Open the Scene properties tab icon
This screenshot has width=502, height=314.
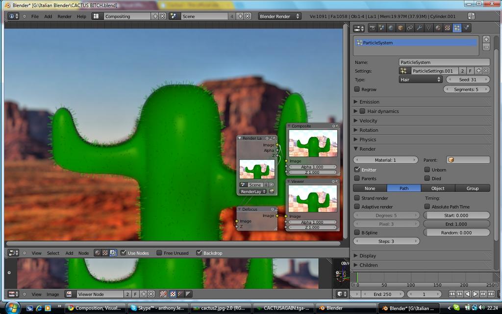coord(381,28)
